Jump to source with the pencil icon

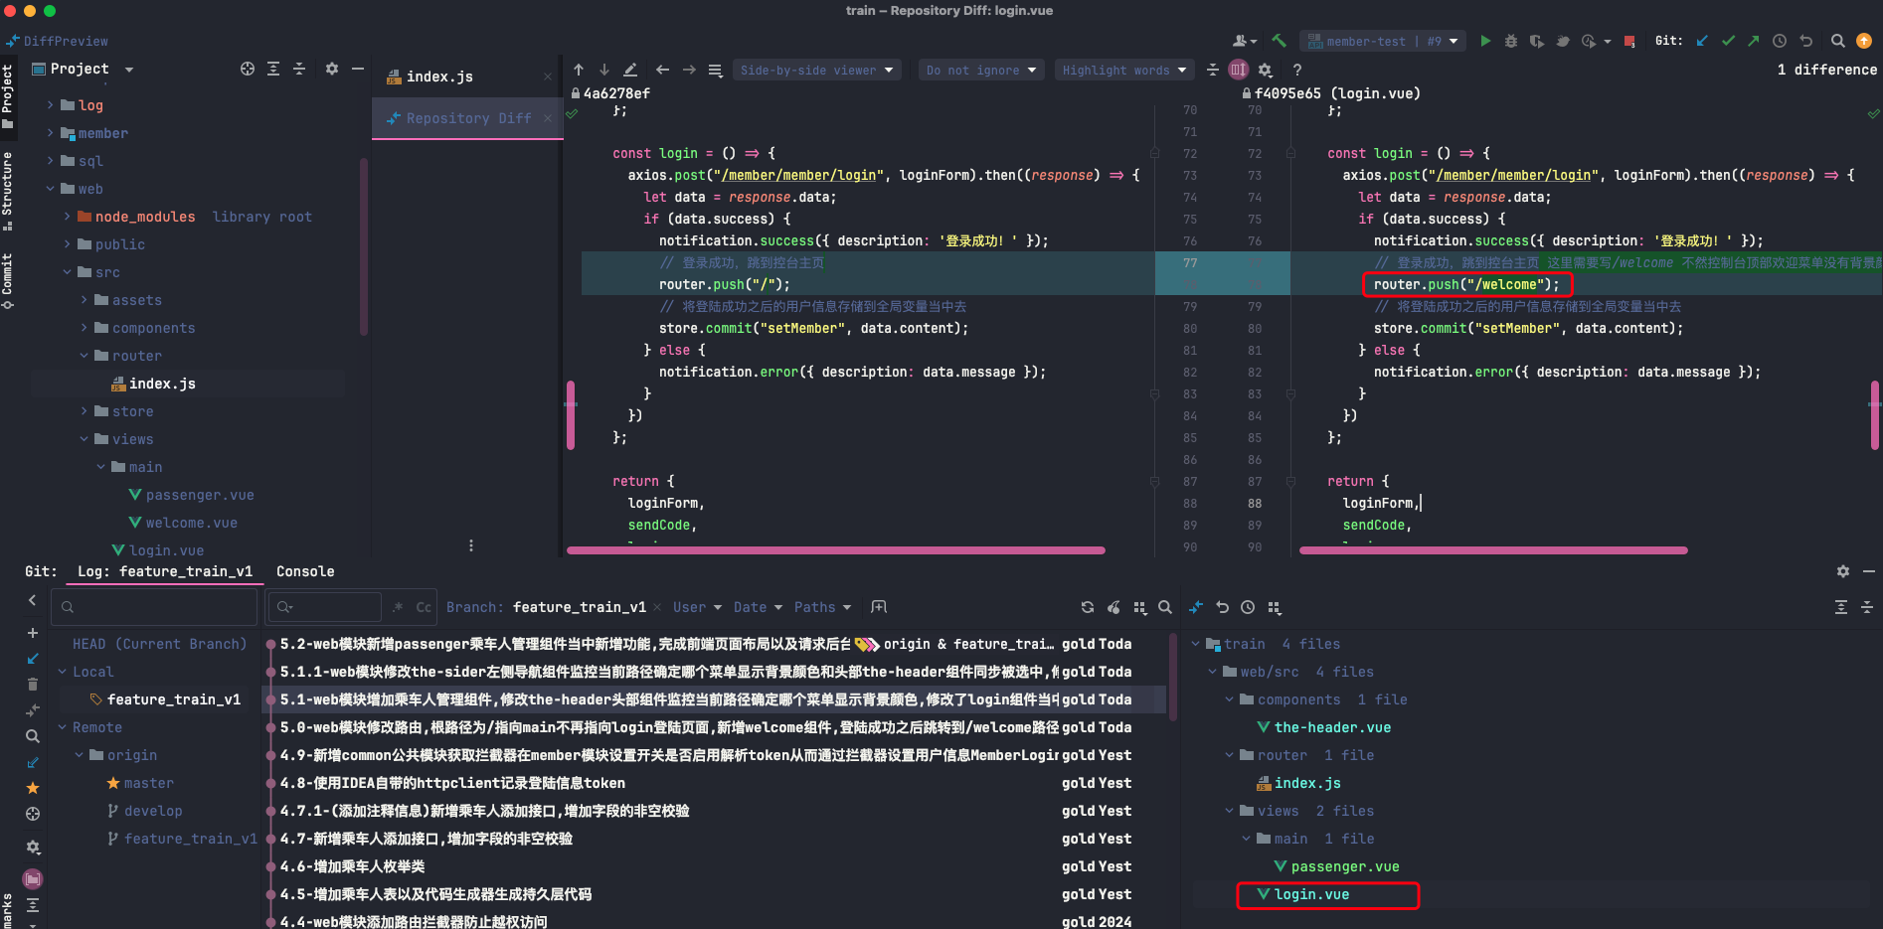630,70
